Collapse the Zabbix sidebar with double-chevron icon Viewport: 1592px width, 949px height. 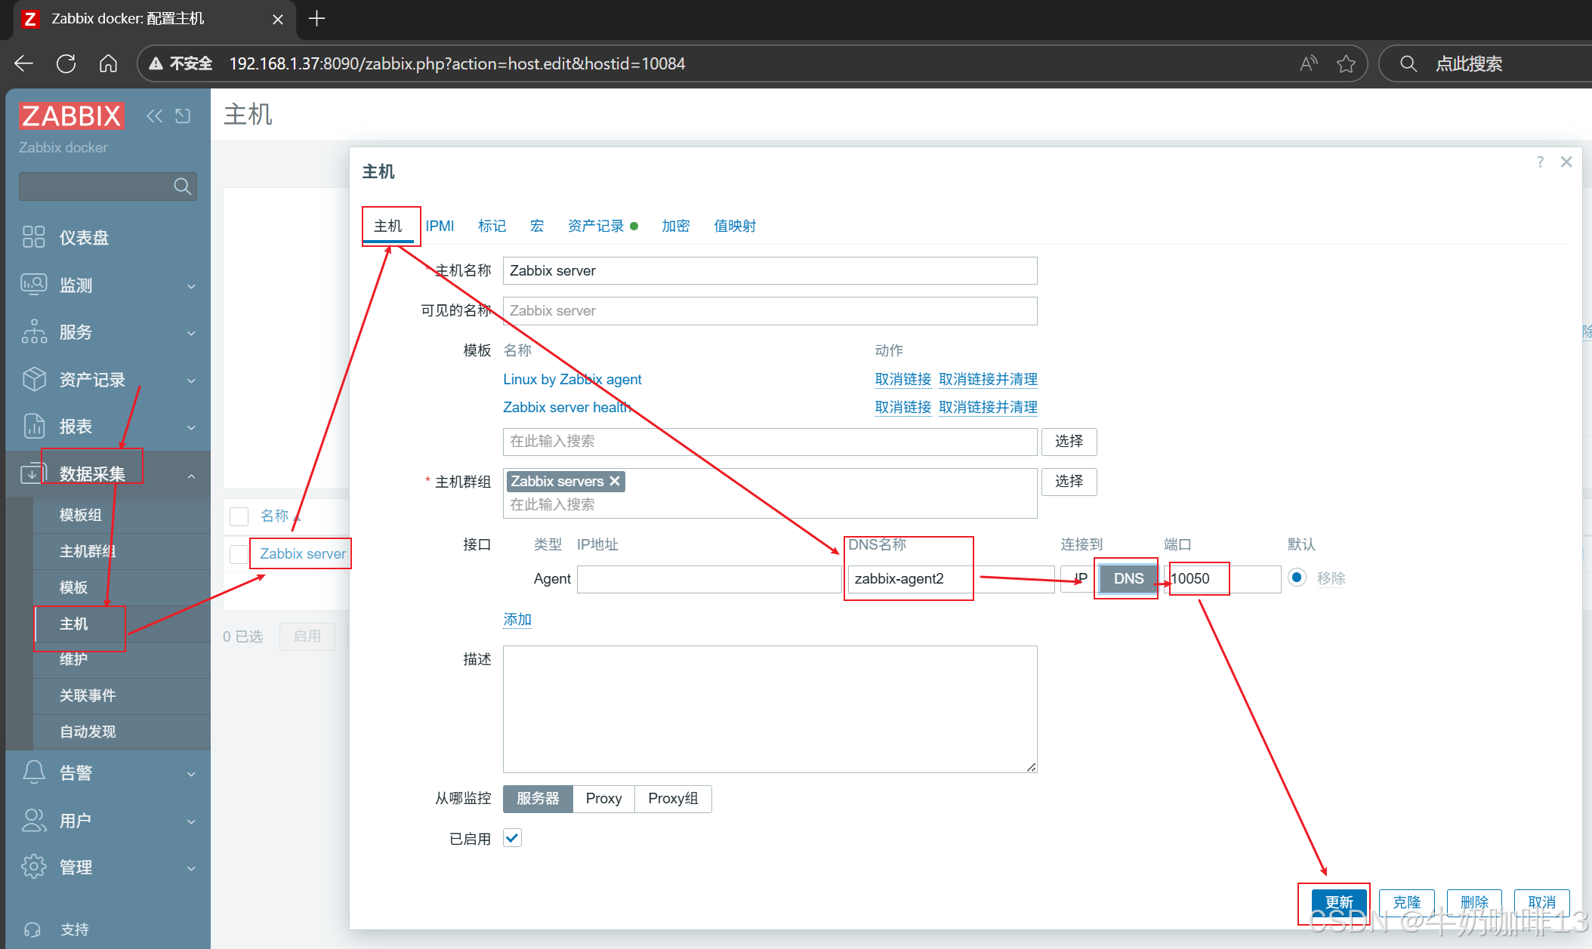tap(154, 116)
